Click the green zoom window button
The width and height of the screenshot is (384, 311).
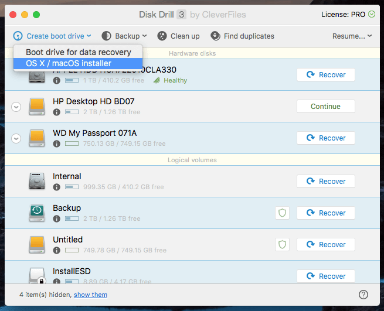point(36,15)
